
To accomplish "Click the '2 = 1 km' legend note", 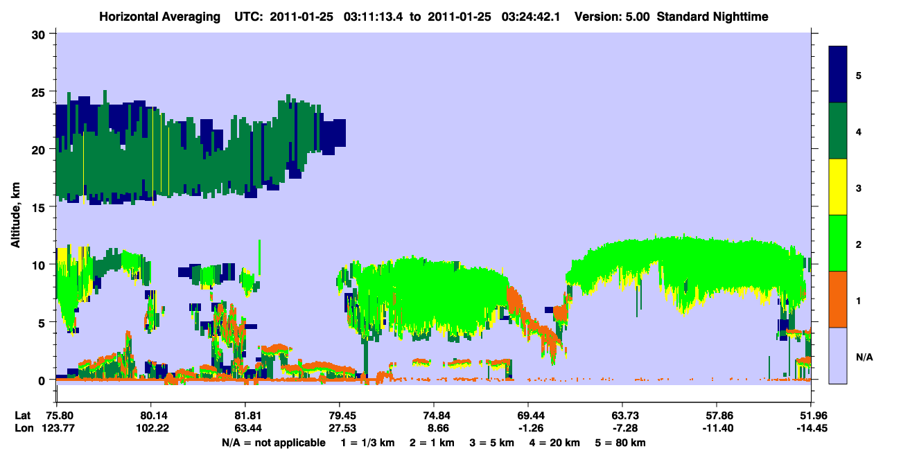I will (432, 443).
